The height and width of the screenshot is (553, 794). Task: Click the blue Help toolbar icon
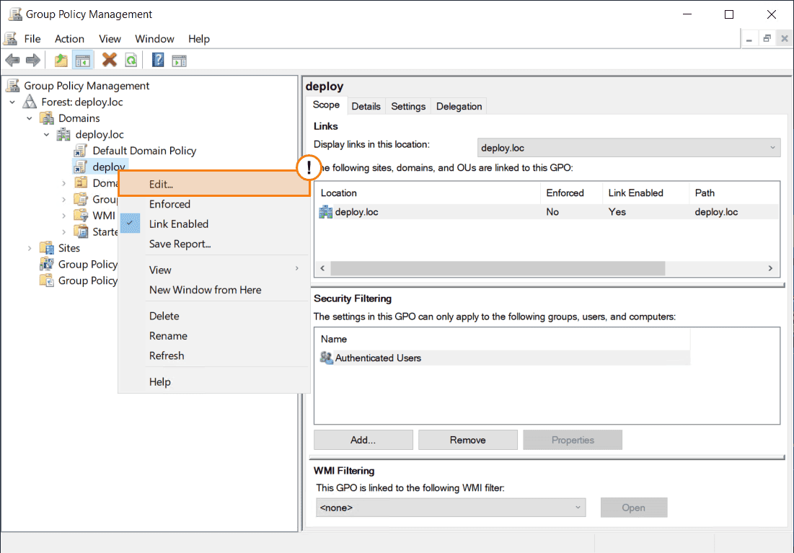(x=158, y=60)
